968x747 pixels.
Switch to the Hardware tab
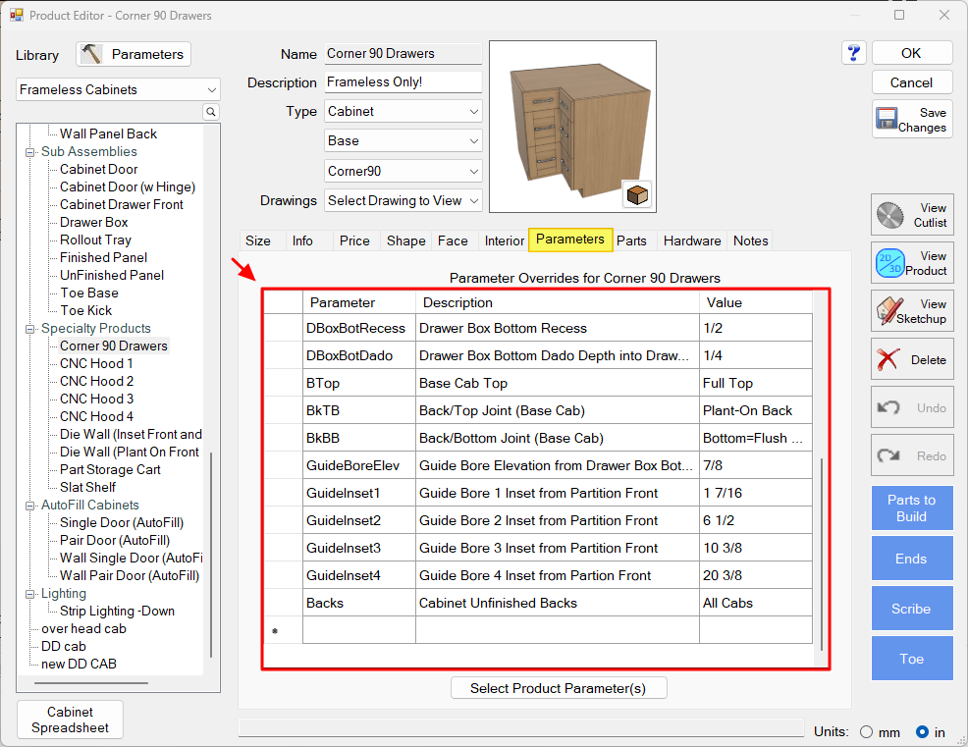691,240
